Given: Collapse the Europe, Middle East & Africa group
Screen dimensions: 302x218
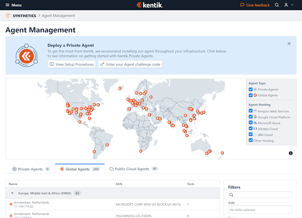Looking at the screenshot, I should (12, 193).
